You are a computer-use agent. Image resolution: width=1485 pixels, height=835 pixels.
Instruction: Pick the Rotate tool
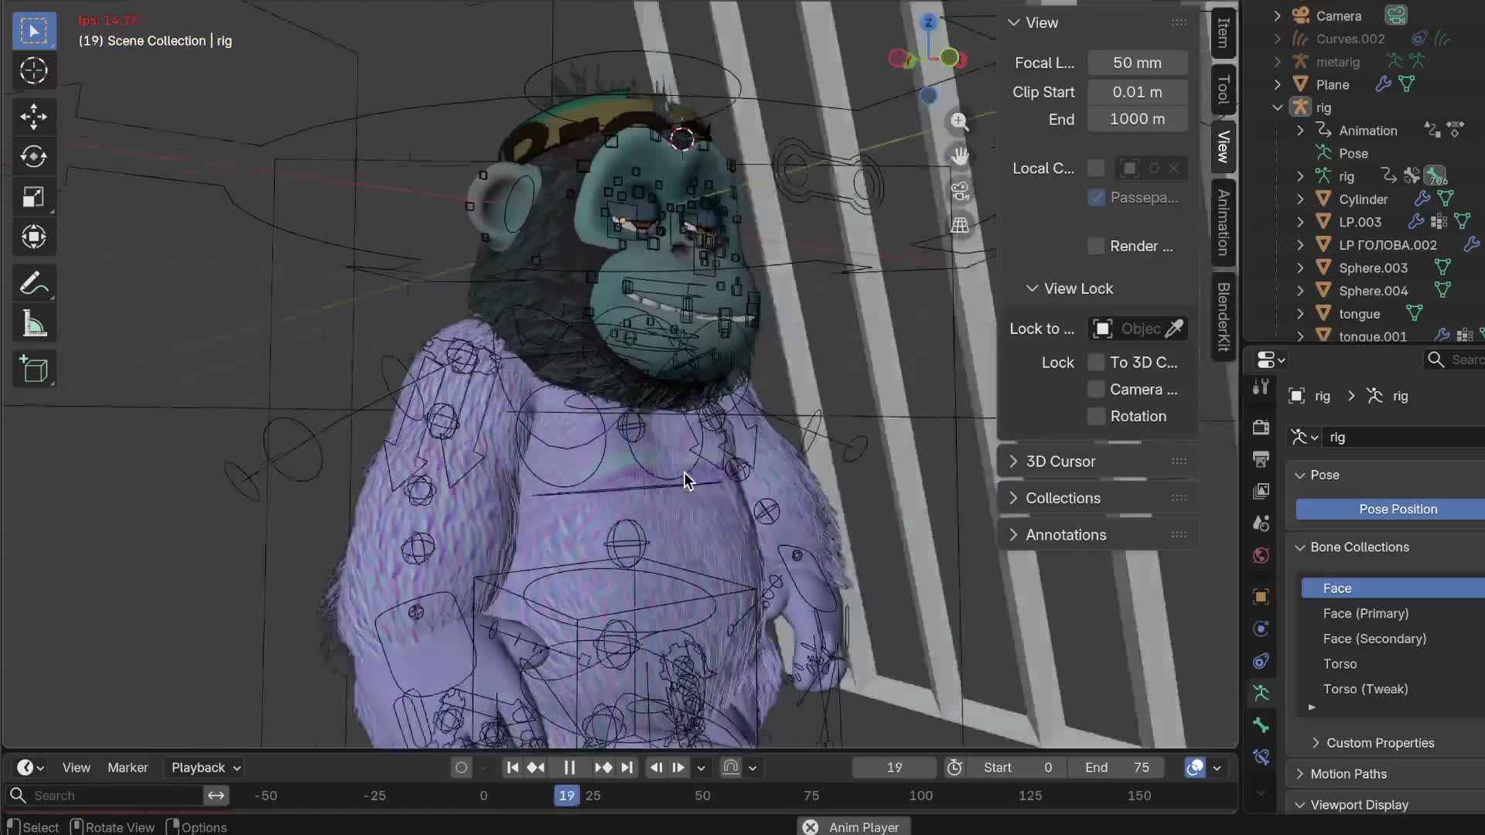33,157
